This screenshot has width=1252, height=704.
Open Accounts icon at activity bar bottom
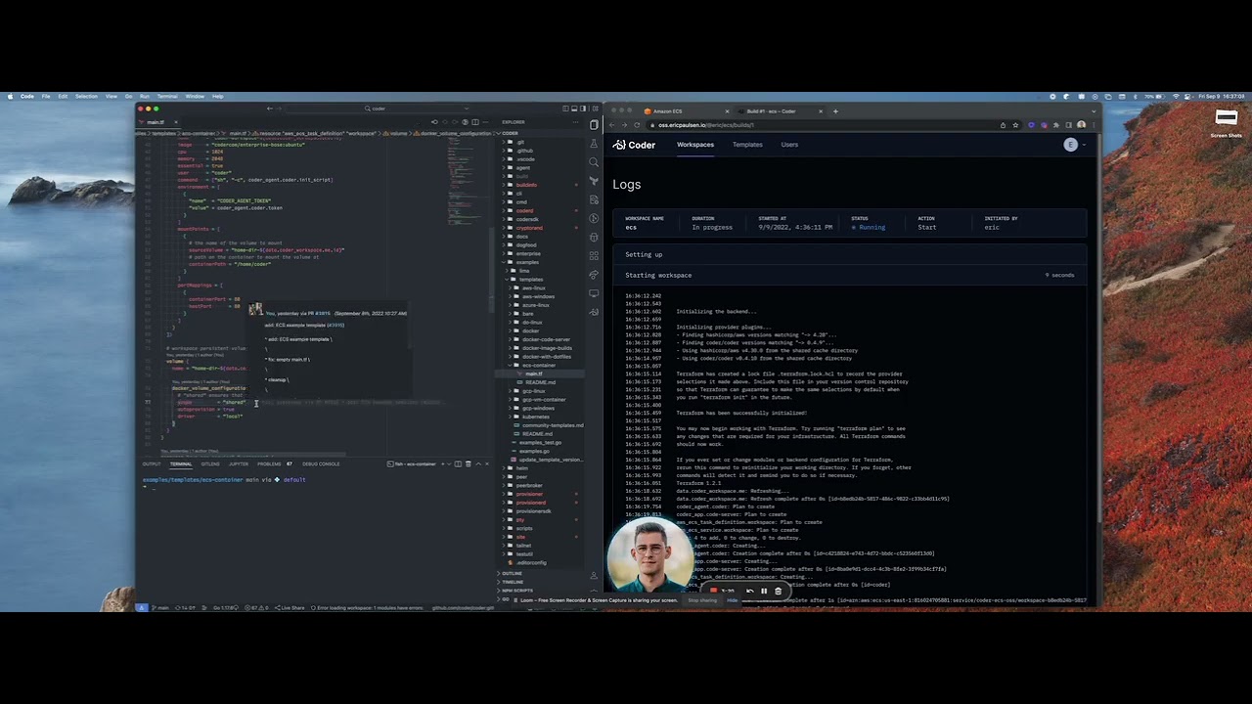point(594,575)
